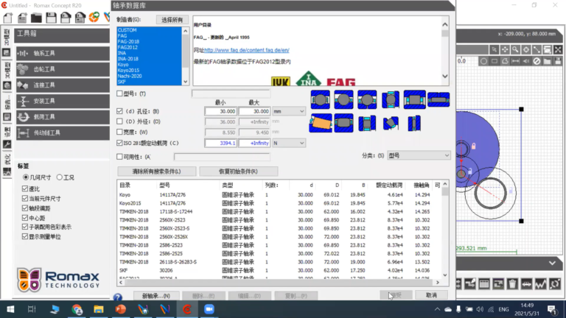Viewport: 566px width, 318px height.
Task: Select the orange tapered roller bearing type icon
Action: point(320,124)
